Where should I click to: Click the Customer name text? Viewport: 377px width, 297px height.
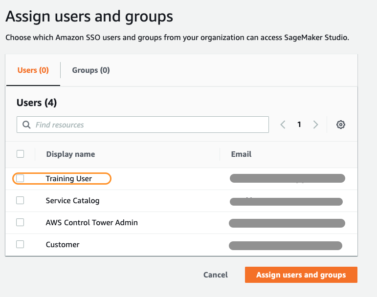point(63,244)
